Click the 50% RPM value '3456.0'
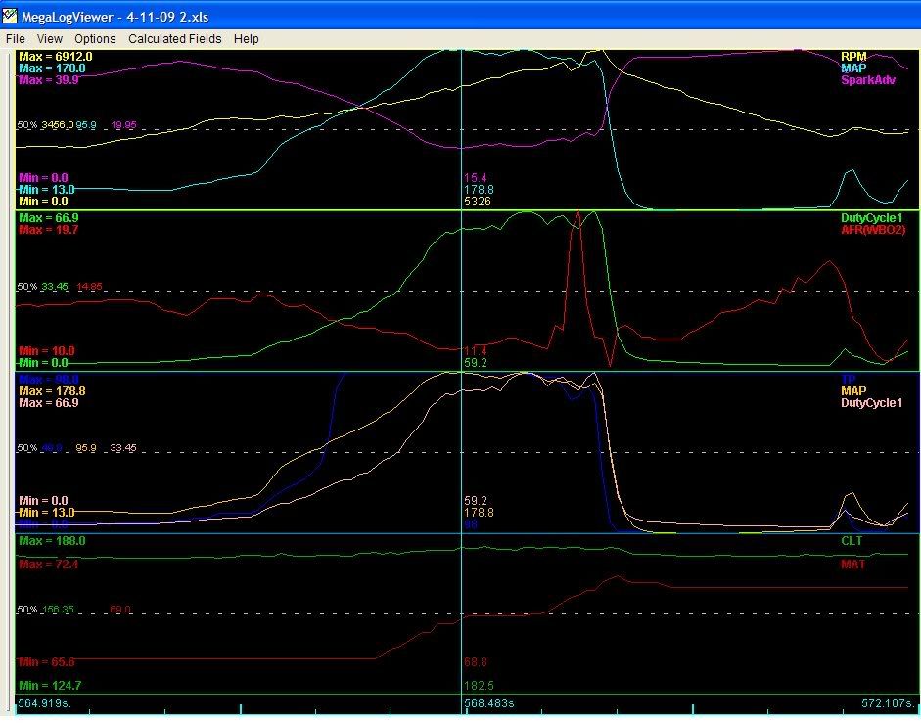 click(x=57, y=125)
